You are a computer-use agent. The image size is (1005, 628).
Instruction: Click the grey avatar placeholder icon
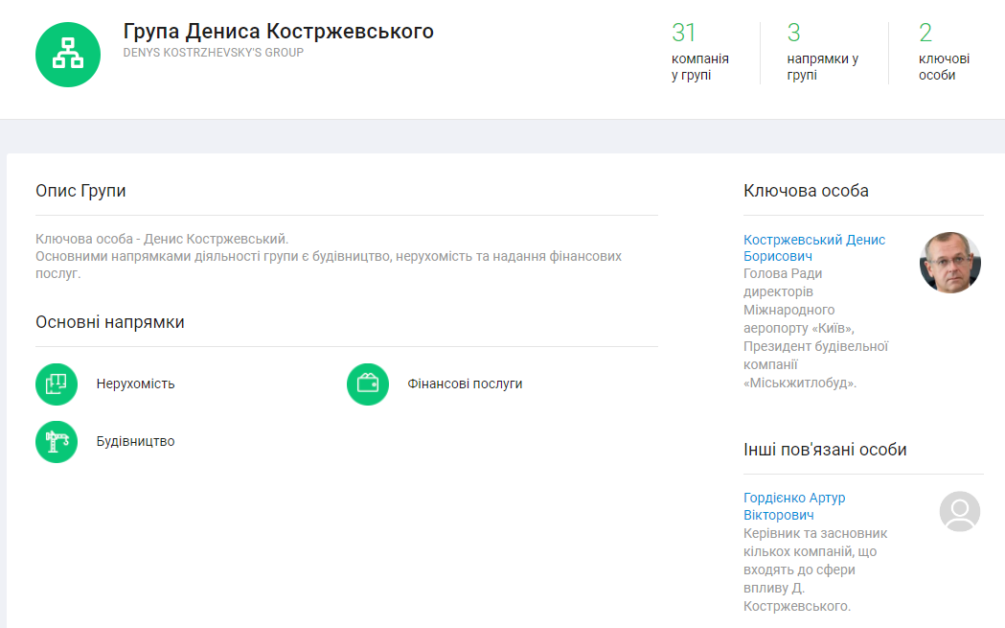click(959, 512)
